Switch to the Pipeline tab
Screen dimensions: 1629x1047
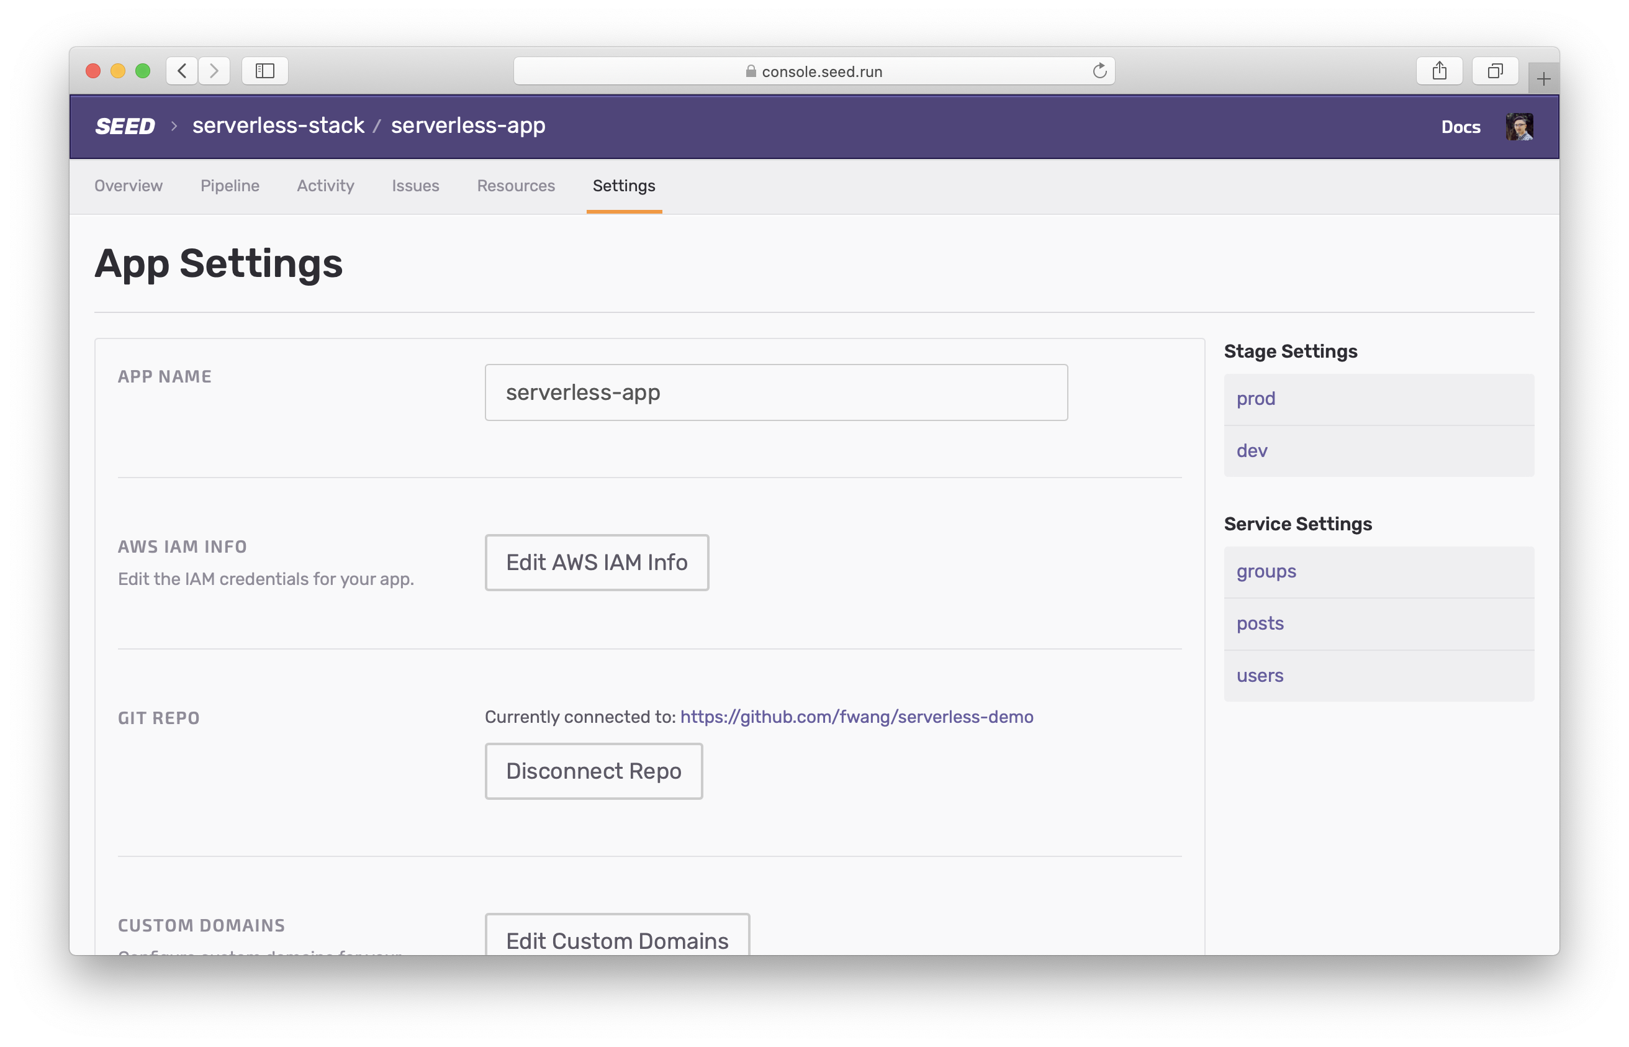(230, 186)
